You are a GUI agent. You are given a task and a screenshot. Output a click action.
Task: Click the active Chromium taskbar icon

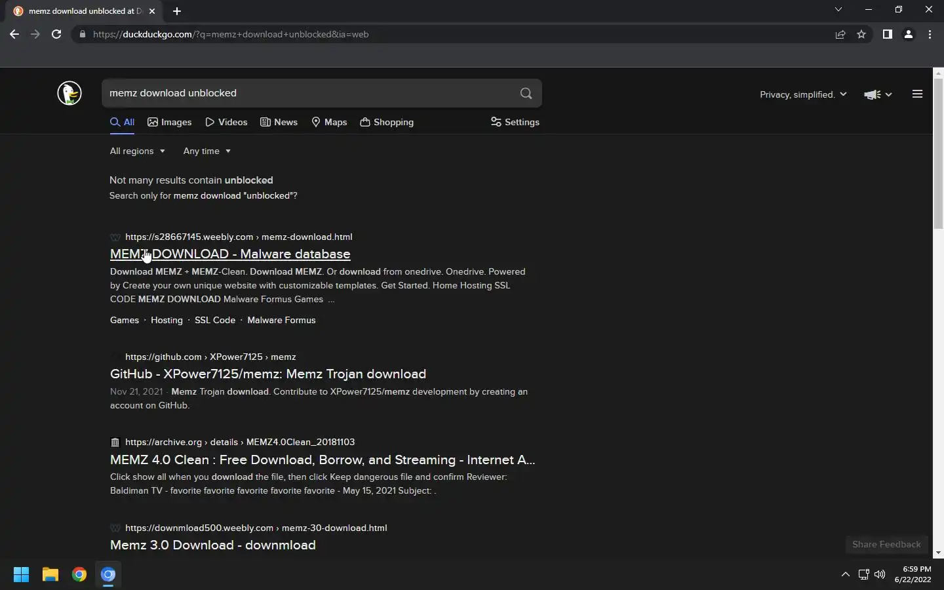pyautogui.click(x=108, y=574)
